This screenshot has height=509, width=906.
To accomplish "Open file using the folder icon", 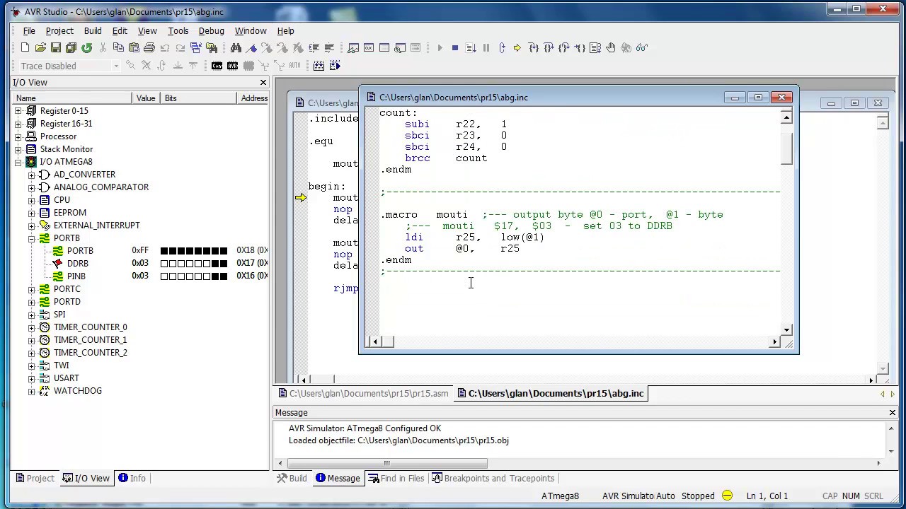I will pos(40,47).
